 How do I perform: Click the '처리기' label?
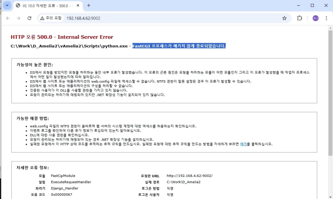tap(40, 188)
